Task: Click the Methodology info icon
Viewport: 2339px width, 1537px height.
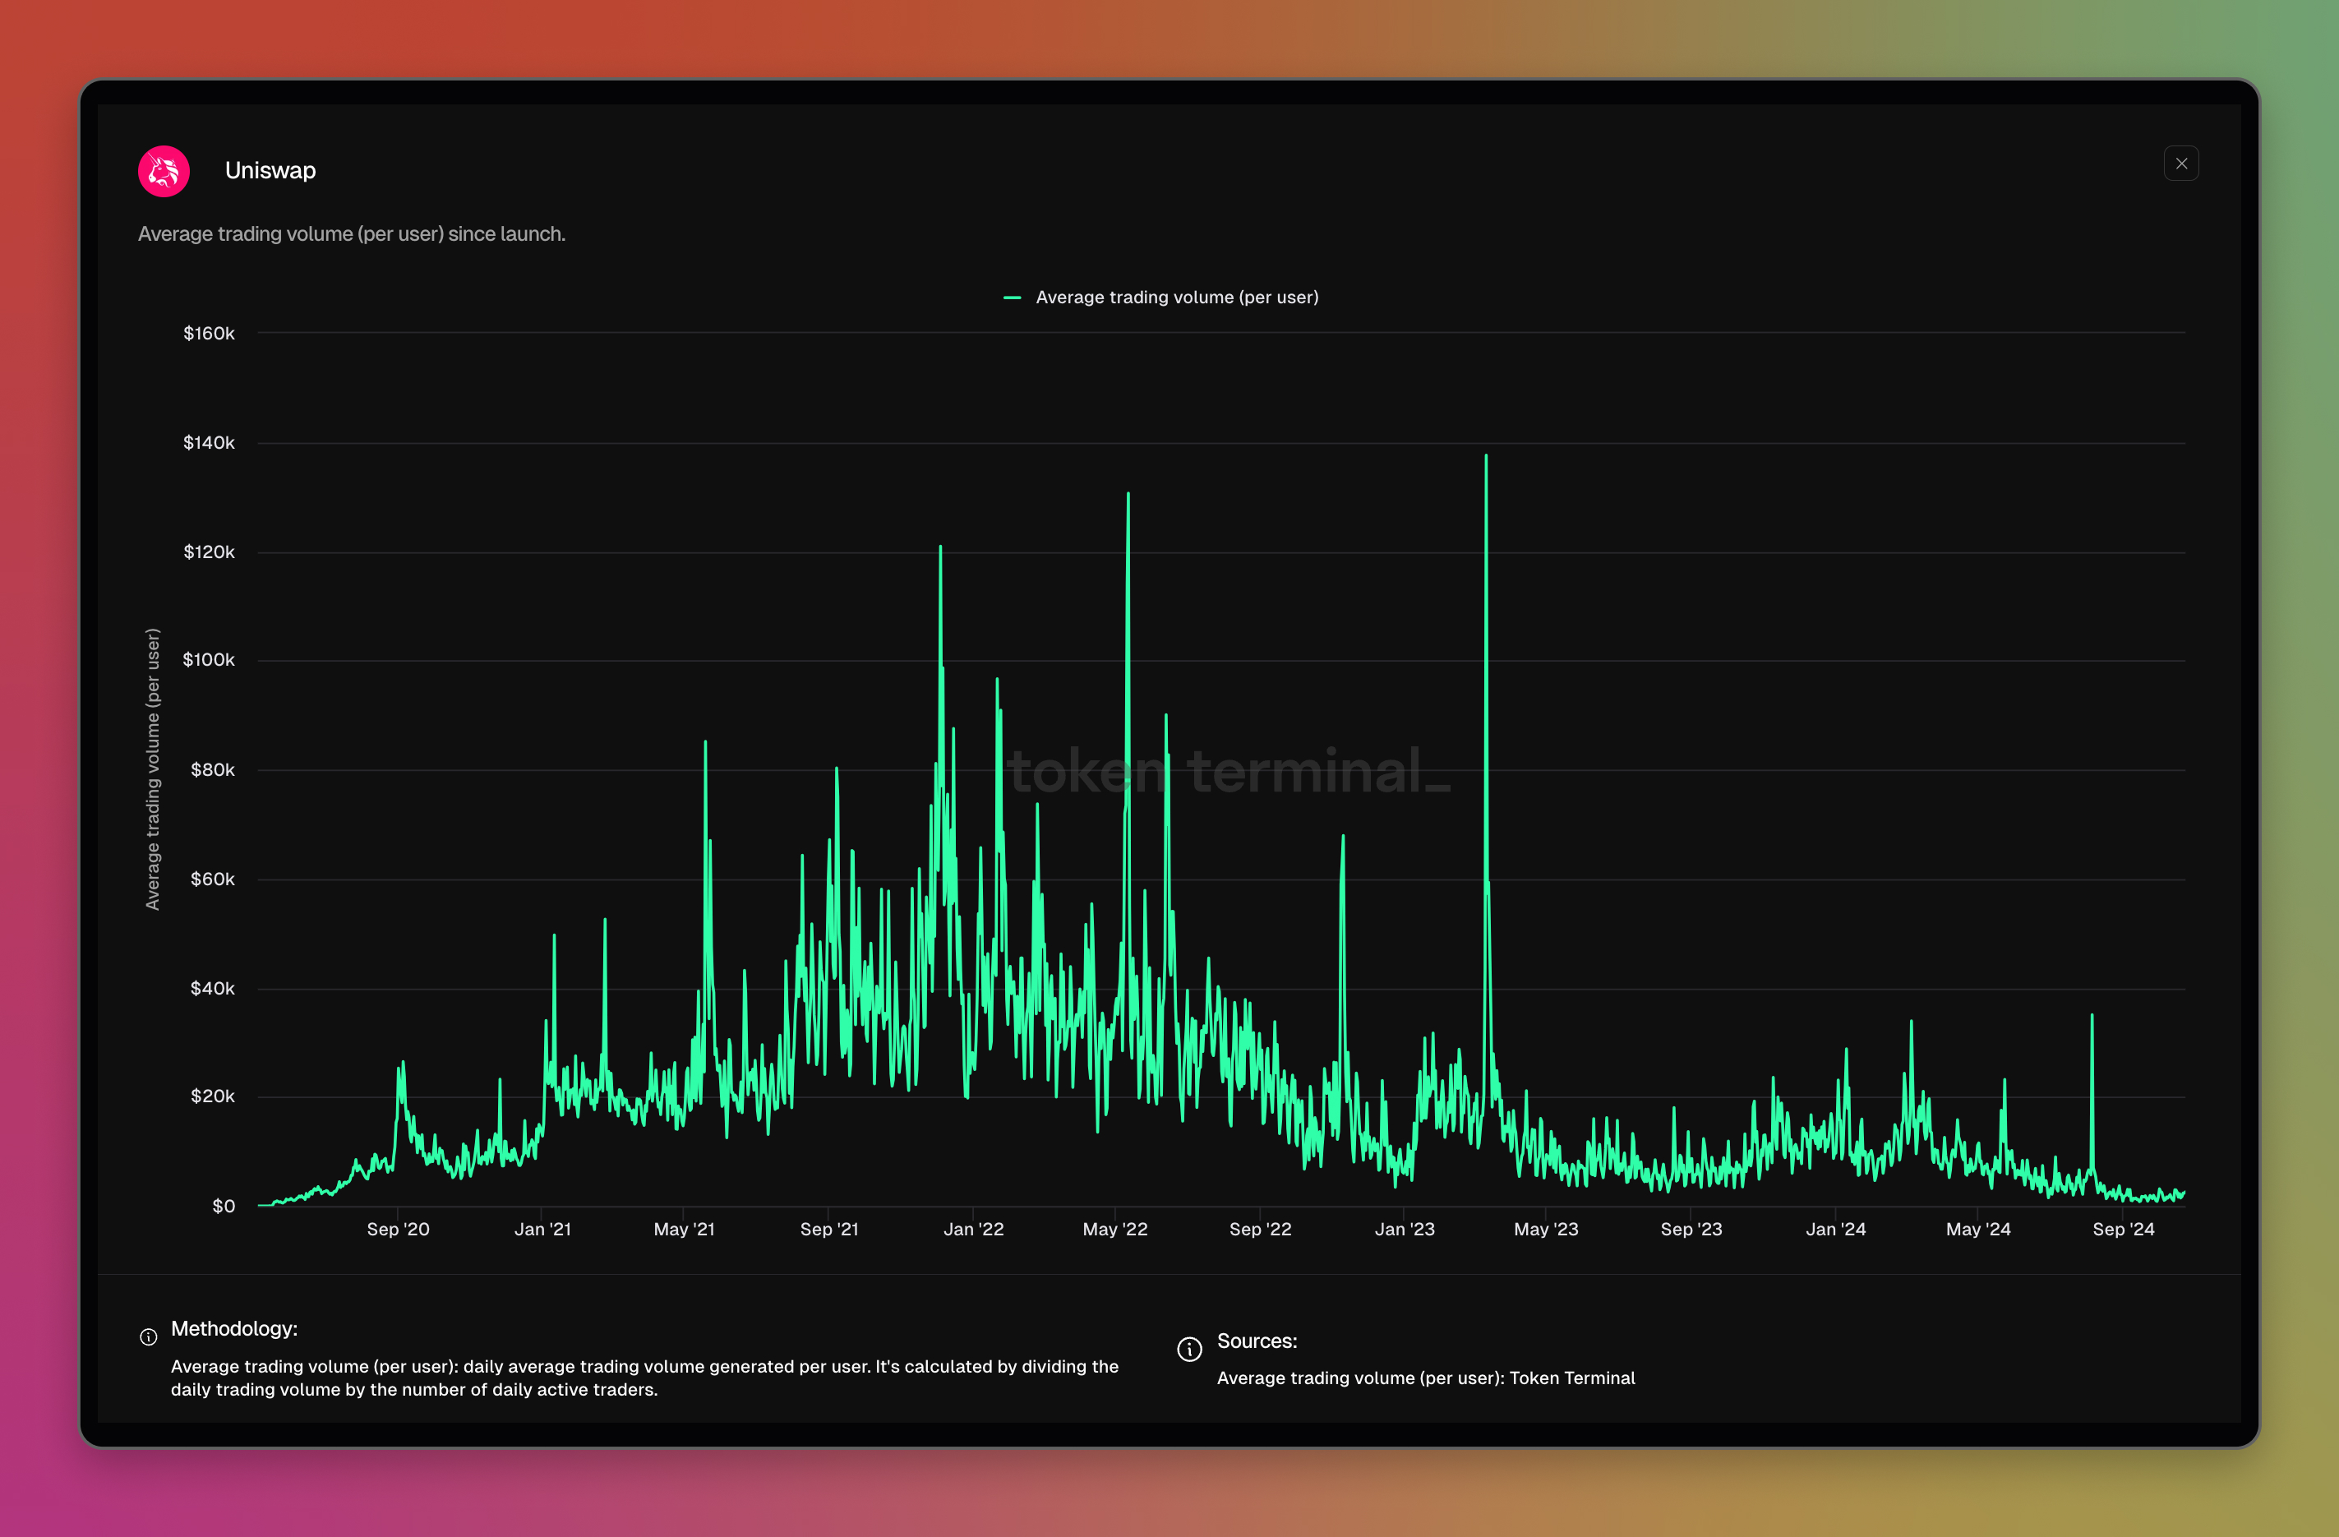Action: pyautogui.click(x=149, y=1336)
